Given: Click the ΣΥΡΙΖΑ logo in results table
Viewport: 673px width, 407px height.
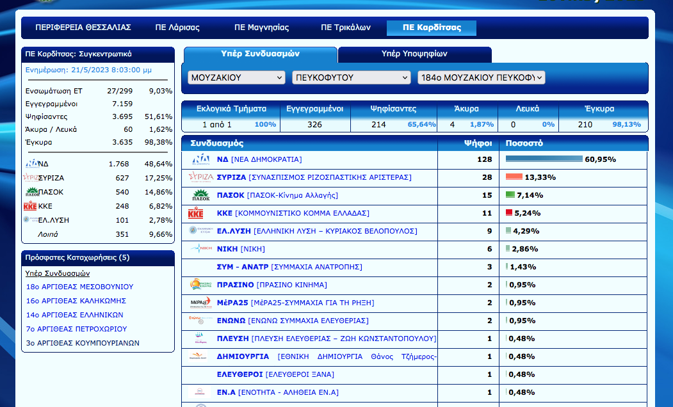Looking at the screenshot, I should coord(201,177).
